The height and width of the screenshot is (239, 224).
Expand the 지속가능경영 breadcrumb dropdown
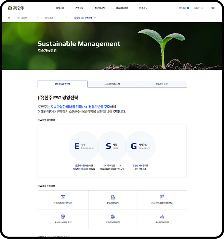(38, 17)
